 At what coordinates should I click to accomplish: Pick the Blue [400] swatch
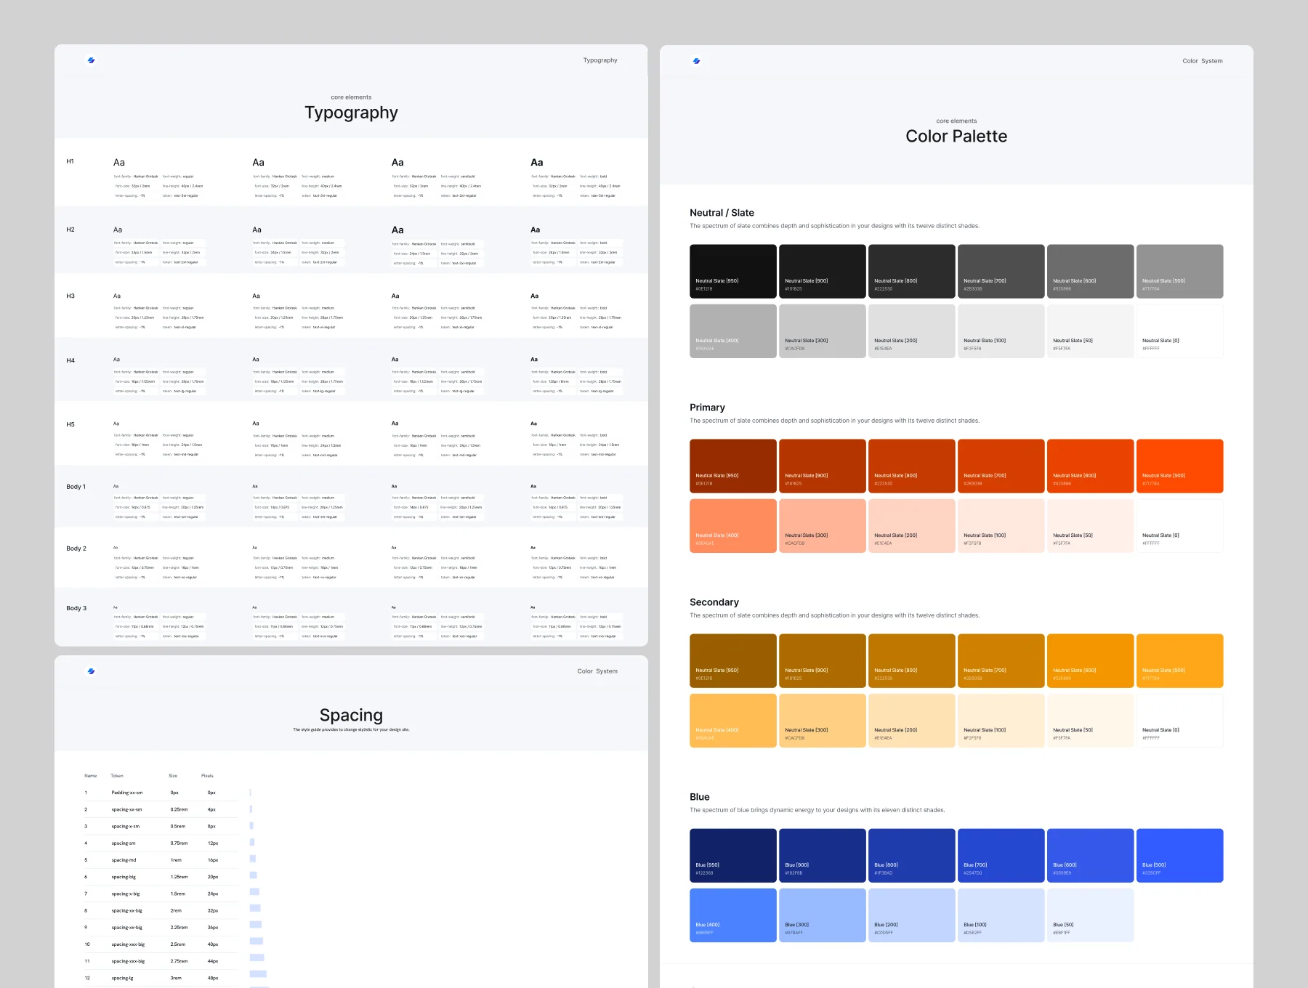732,915
